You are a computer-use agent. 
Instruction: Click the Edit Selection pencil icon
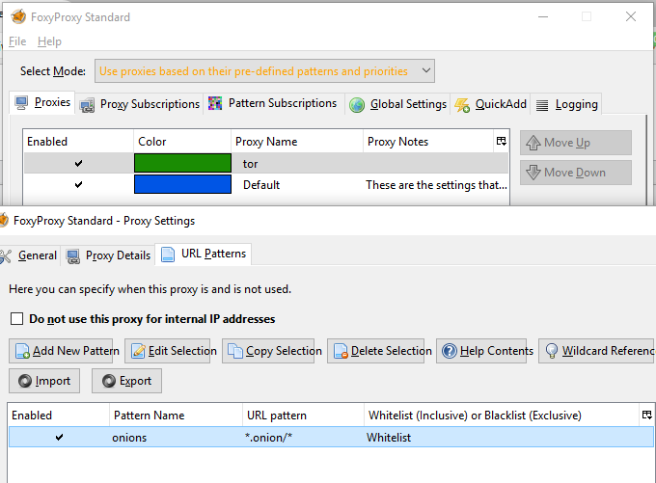(x=138, y=351)
